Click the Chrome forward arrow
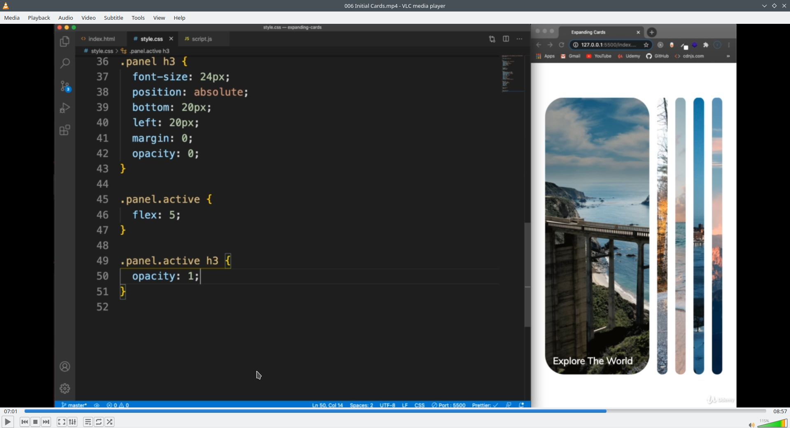The width and height of the screenshot is (790, 428). (x=550, y=45)
